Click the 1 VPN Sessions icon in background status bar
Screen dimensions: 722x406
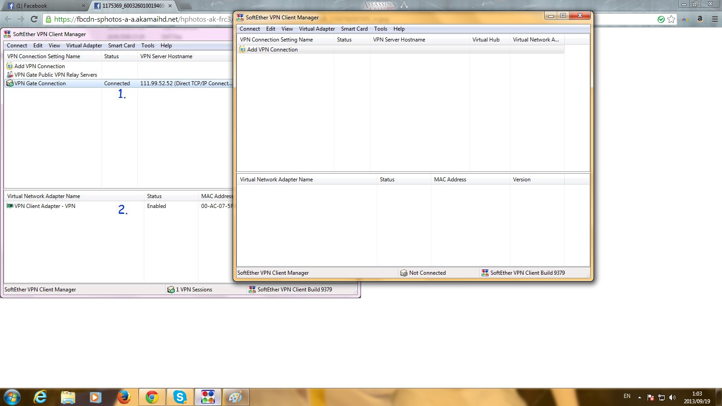click(171, 290)
